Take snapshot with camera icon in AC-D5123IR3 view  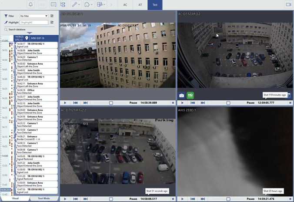(x=182, y=95)
